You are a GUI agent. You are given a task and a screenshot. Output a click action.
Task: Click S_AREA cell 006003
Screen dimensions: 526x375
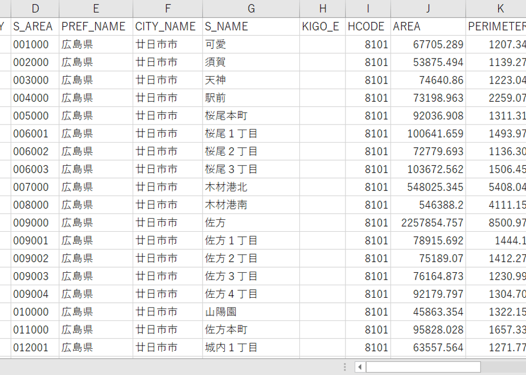click(35, 169)
